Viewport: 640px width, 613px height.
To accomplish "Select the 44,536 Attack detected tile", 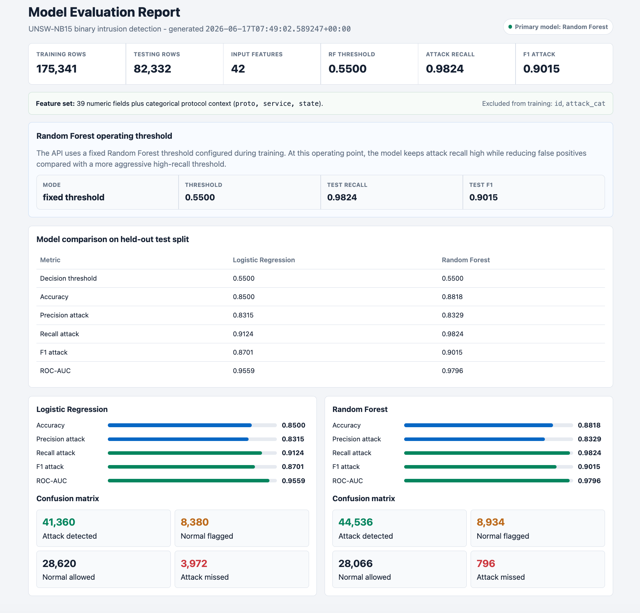I will coord(400,528).
